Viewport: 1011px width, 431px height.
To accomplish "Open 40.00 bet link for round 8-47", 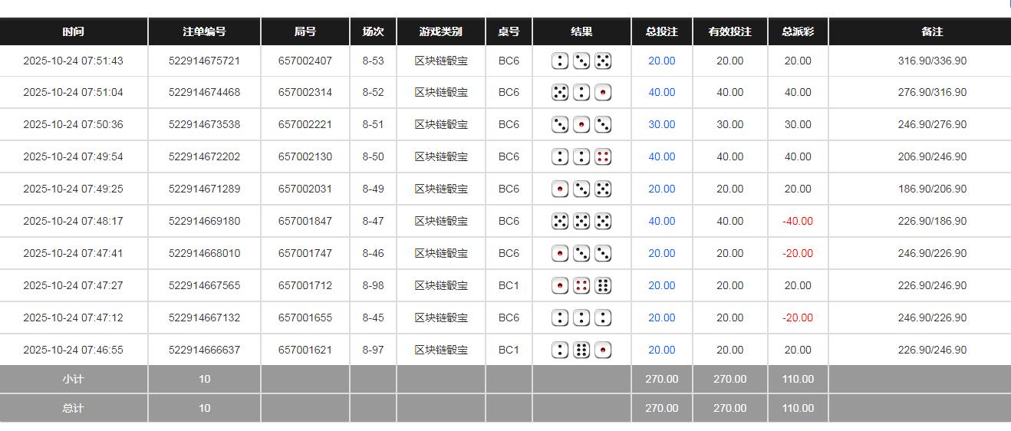I will click(661, 221).
